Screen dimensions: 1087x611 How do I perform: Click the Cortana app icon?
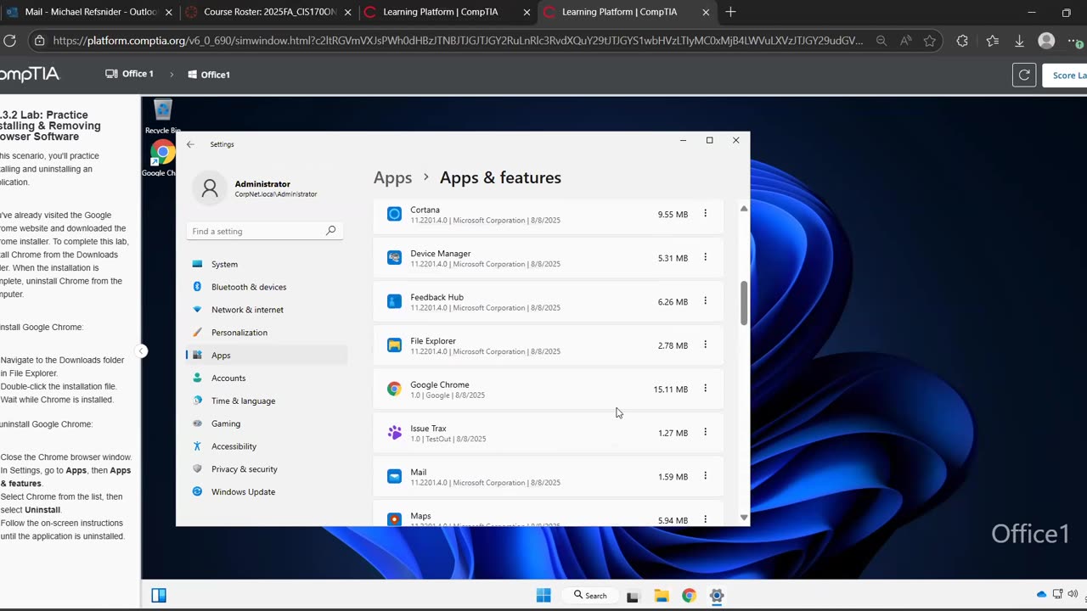(x=394, y=215)
